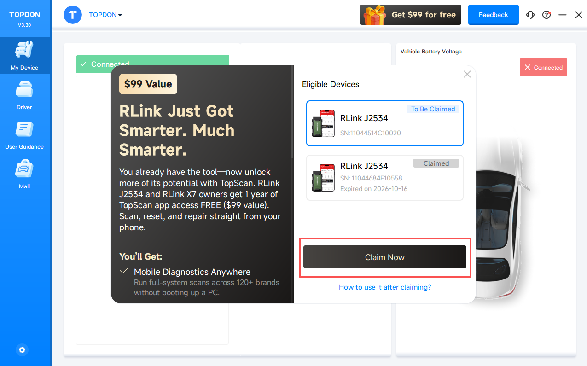This screenshot has height=366, width=587.
Task: Select the Claimed RLink J2534 device card
Action: point(384,178)
